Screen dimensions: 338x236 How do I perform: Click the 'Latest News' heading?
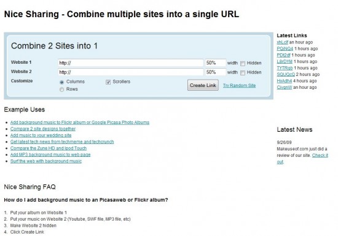pyautogui.click(x=294, y=129)
